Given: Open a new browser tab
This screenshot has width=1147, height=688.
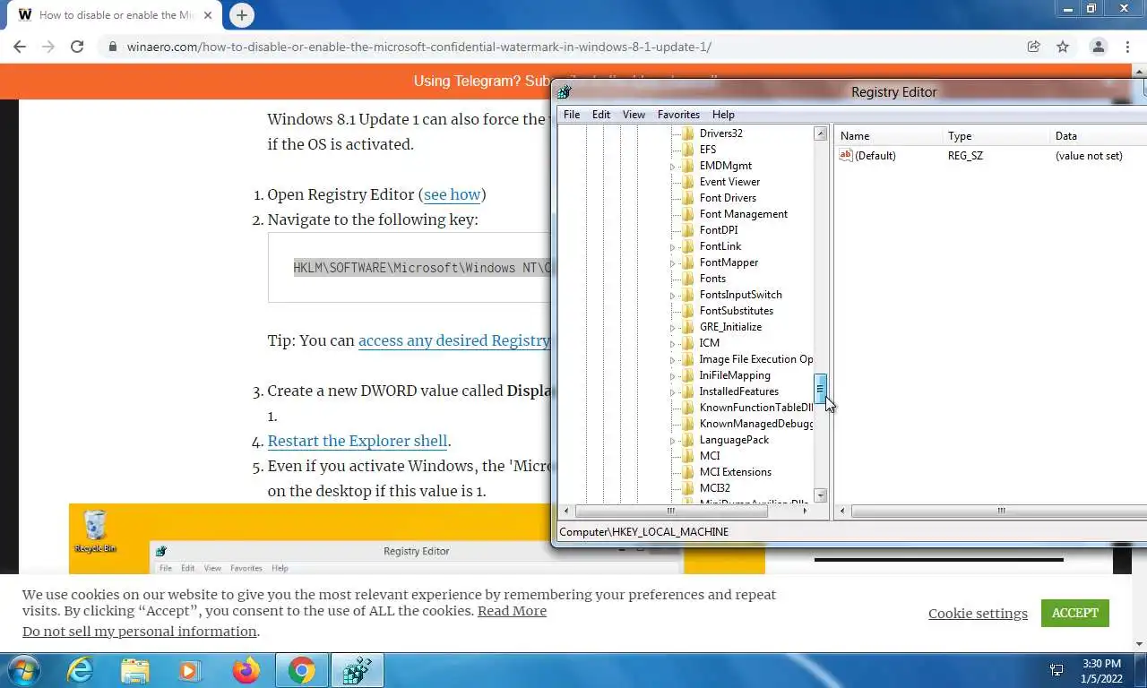Looking at the screenshot, I should click(241, 15).
